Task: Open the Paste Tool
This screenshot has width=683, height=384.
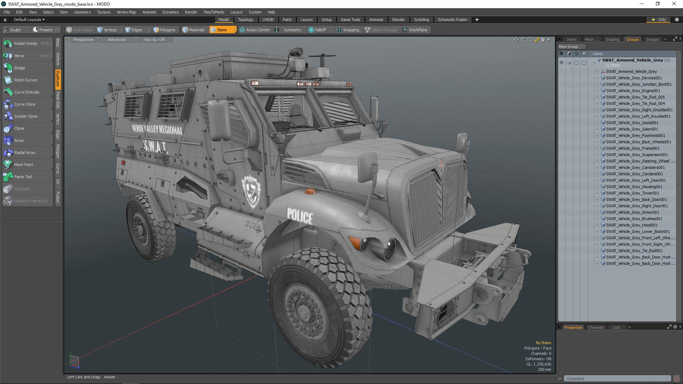Action: point(27,177)
